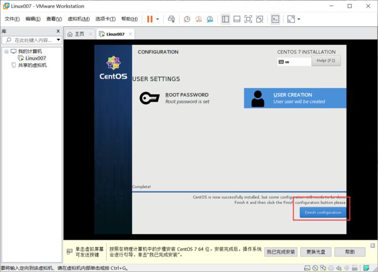Image resolution: width=378 pixels, height=272 pixels.
Task: Toggle the console view icon
Action: [275, 19]
